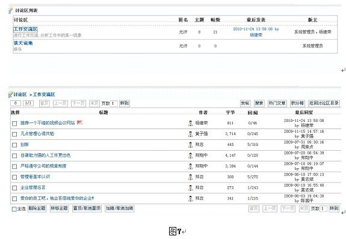Click the user avatar icon beside 黄子强

[190, 134]
